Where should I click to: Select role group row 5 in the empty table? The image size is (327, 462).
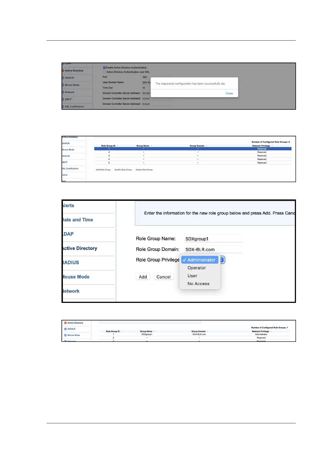coord(193,163)
